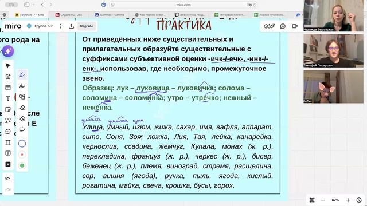Click the privacy shield icon in Safari toolbar

(x=104, y=5)
